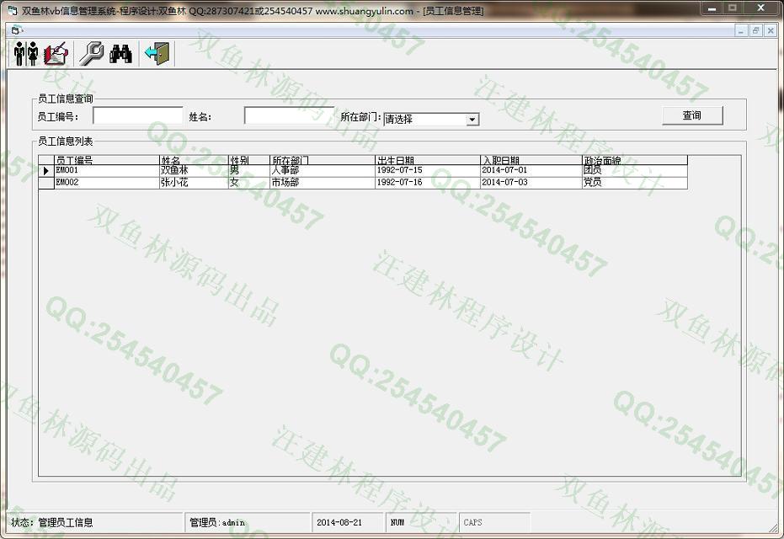Focus the 姓名 name input field
The height and width of the screenshot is (539, 784).
288,115
